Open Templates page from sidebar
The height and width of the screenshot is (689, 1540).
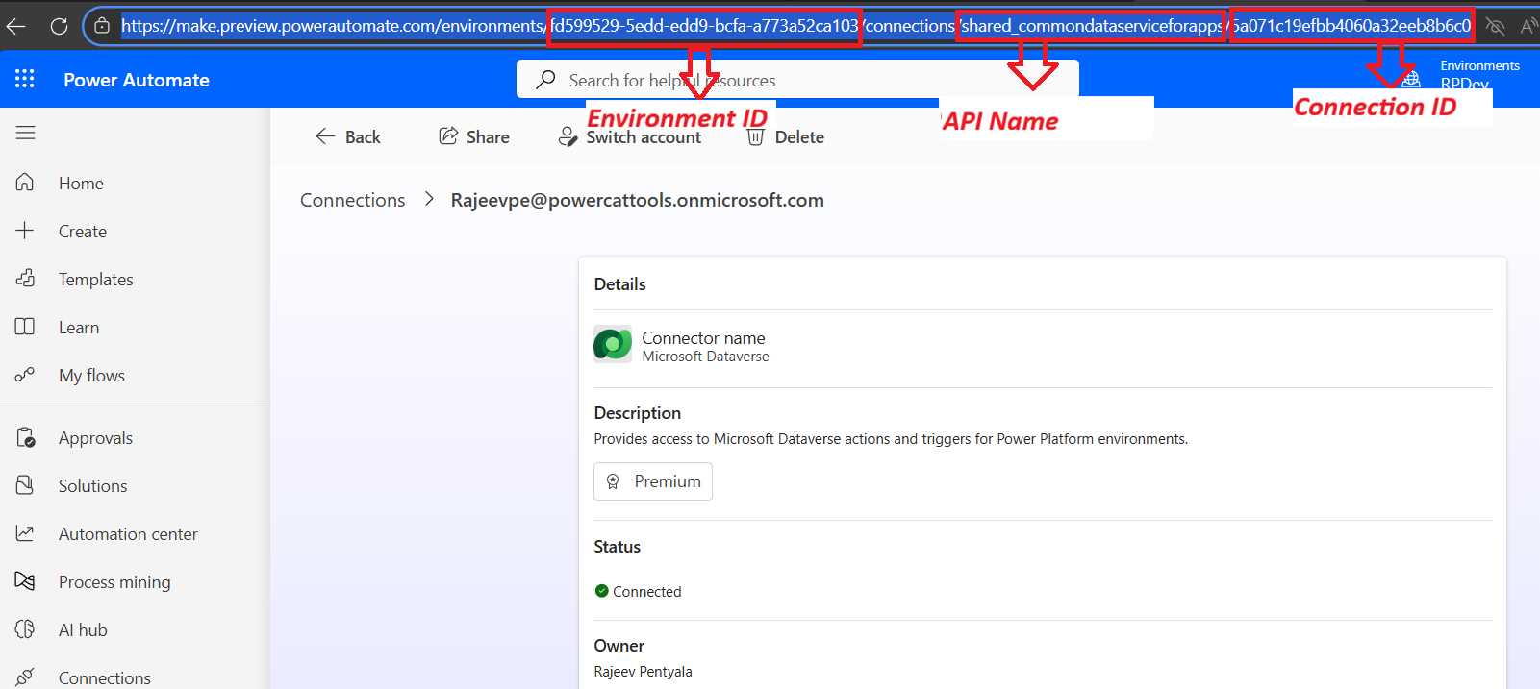(x=95, y=280)
